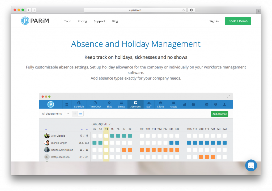Open the Sites location pin icon

click(109, 104)
